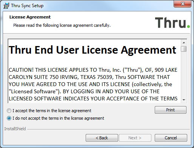
Task: Cancel the Thru Sync installation
Action: [x=171, y=138]
